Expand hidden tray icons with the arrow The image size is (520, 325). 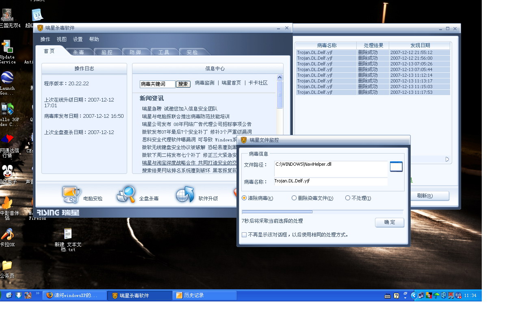coord(414,296)
